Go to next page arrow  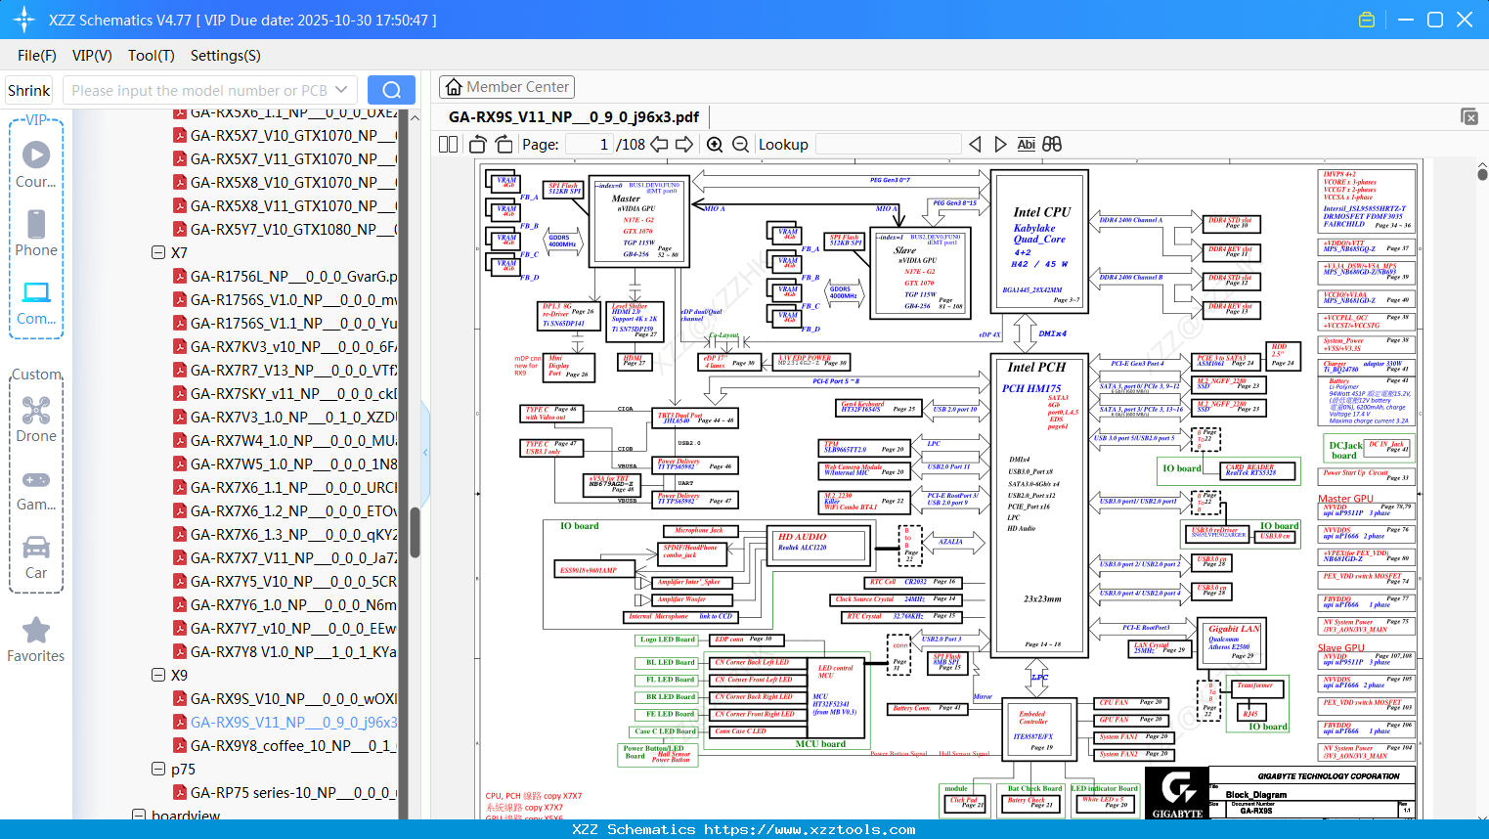click(684, 145)
